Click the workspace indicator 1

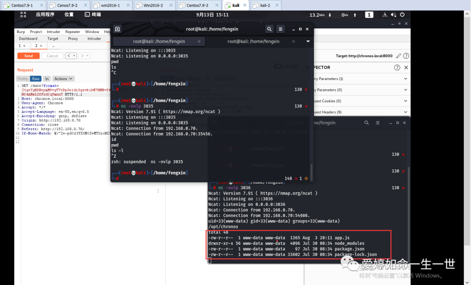(369, 15)
